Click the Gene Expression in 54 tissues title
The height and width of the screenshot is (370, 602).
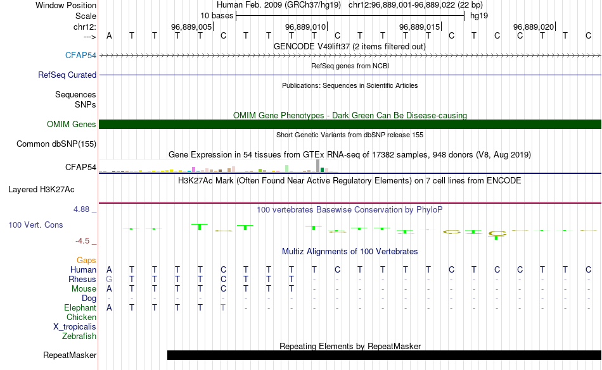click(350, 155)
